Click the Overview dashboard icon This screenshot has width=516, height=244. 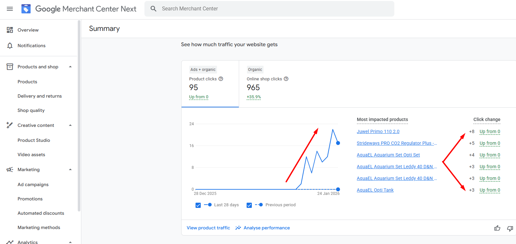[x=10, y=30]
